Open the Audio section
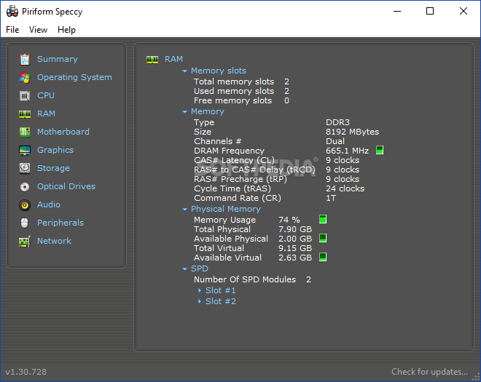Screen dimensions: 481x382 pos(49,204)
